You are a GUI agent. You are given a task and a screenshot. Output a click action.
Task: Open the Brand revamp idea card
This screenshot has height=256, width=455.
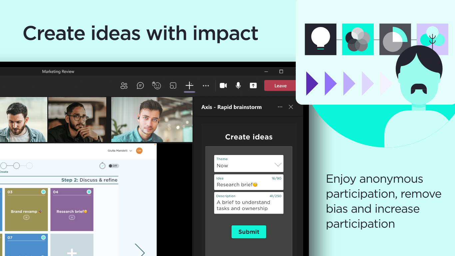pyautogui.click(x=26, y=210)
